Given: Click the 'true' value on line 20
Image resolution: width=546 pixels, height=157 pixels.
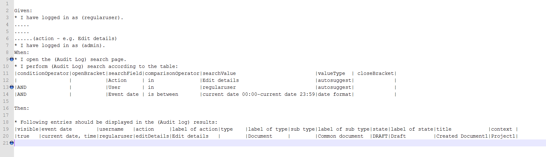Looking at the screenshot, I should [x=23, y=136].
